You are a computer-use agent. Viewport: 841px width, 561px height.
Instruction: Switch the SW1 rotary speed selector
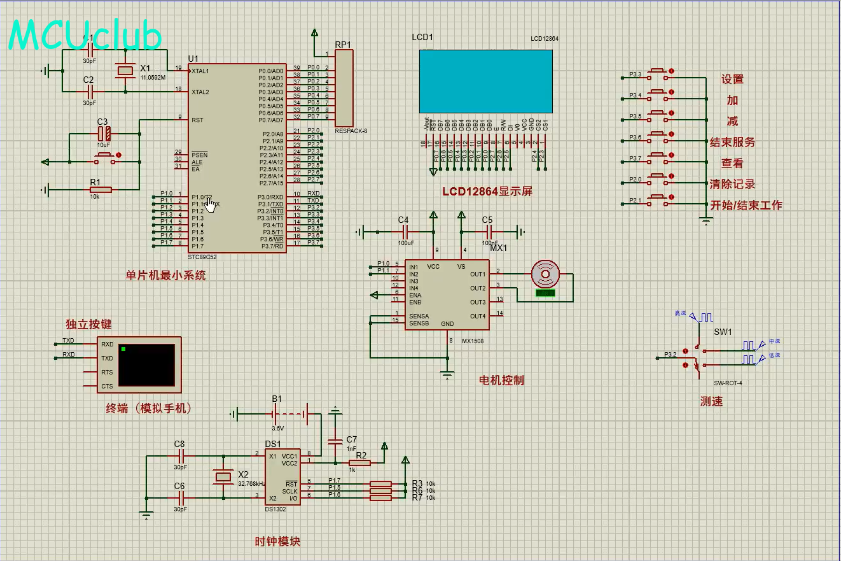[695, 357]
